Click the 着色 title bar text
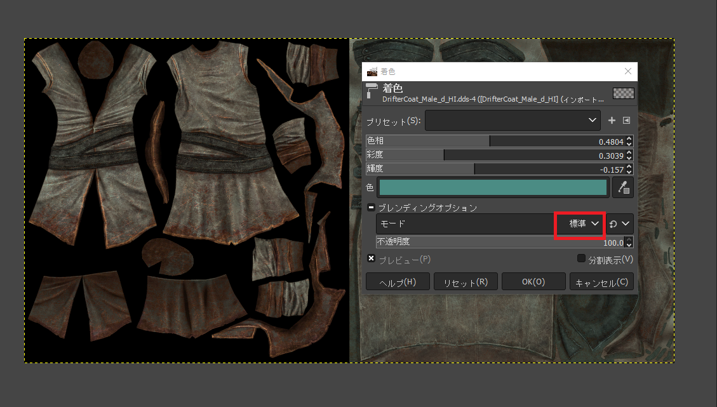Image resolution: width=717 pixels, height=407 pixels. pos(388,71)
